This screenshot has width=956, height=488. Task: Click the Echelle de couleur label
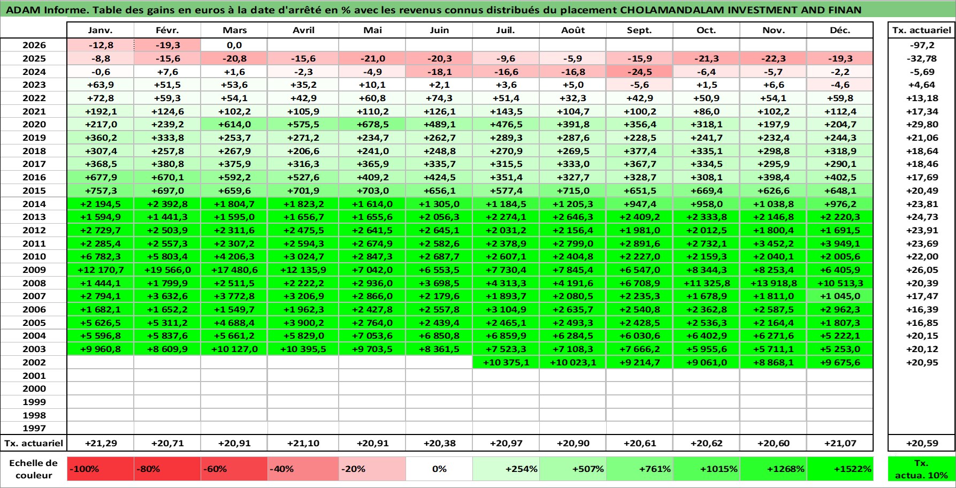pos(34,469)
